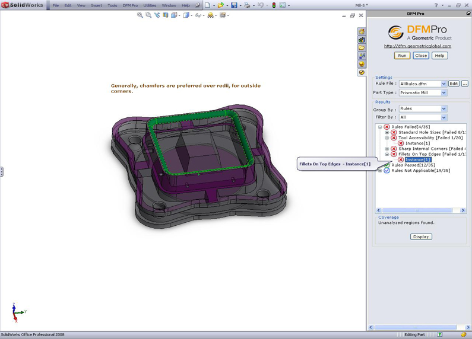Open the dfm.geometricglobal.com link
The image size is (472, 339).
click(417, 46)
